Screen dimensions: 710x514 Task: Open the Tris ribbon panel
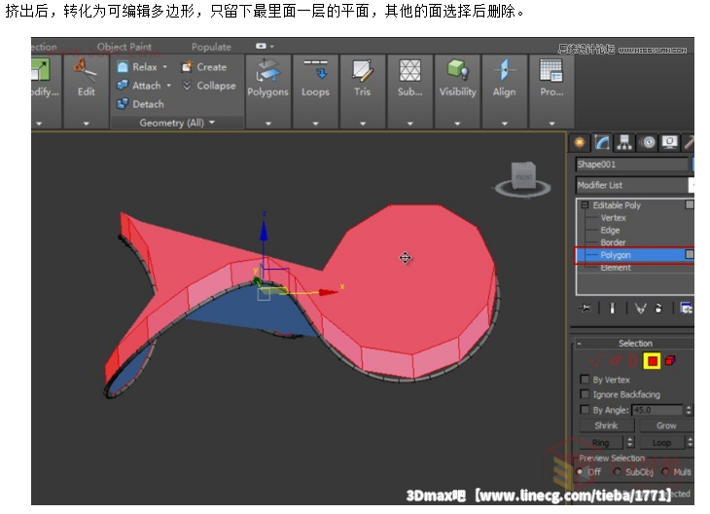362,78
